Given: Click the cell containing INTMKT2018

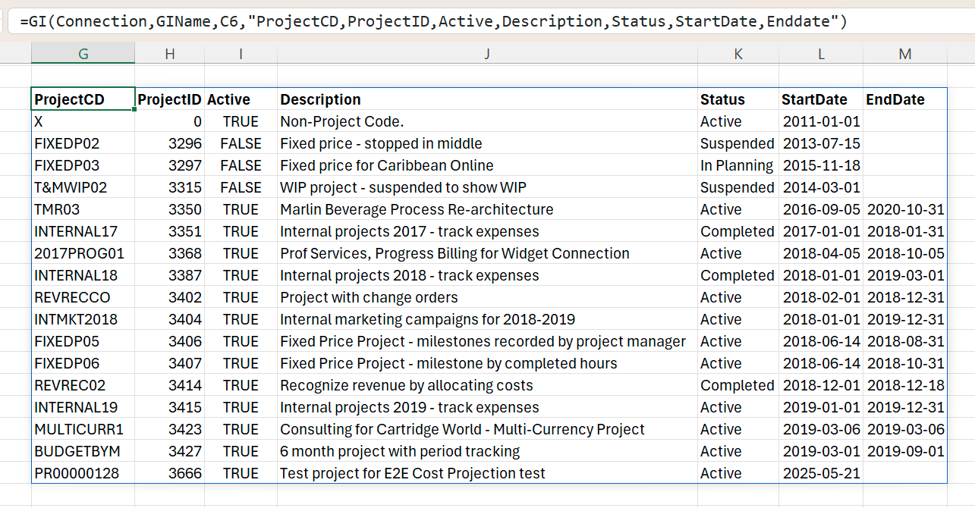Looking at the screenshot, I should click(x=83, y=319).
